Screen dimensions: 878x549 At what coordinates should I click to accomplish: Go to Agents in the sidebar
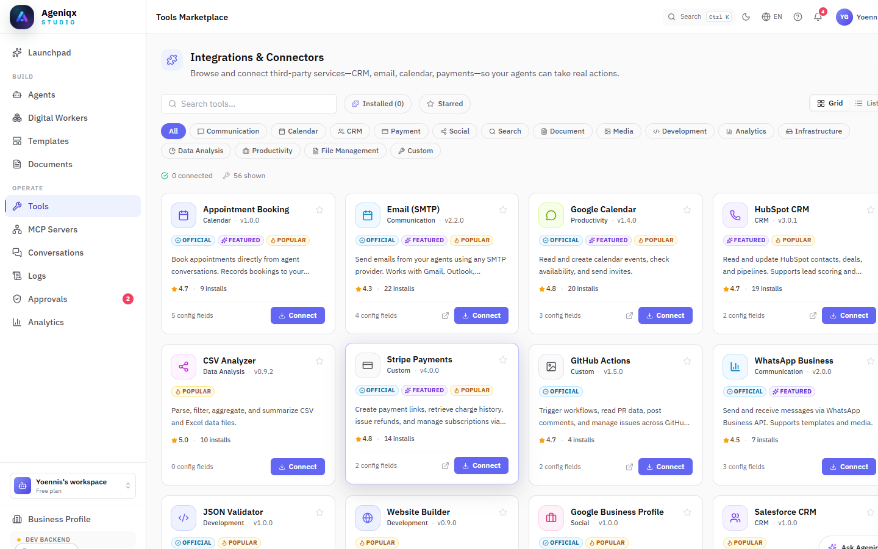[73, 95]
